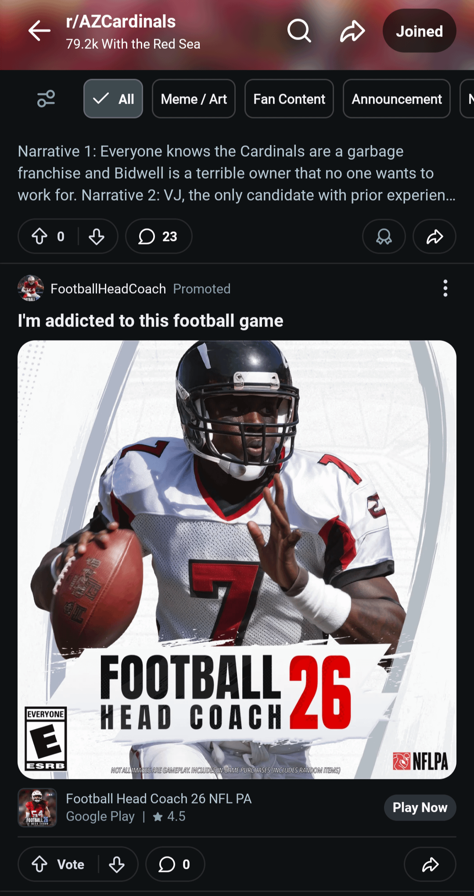Toggle the Joined membership button

click(419, 31)
